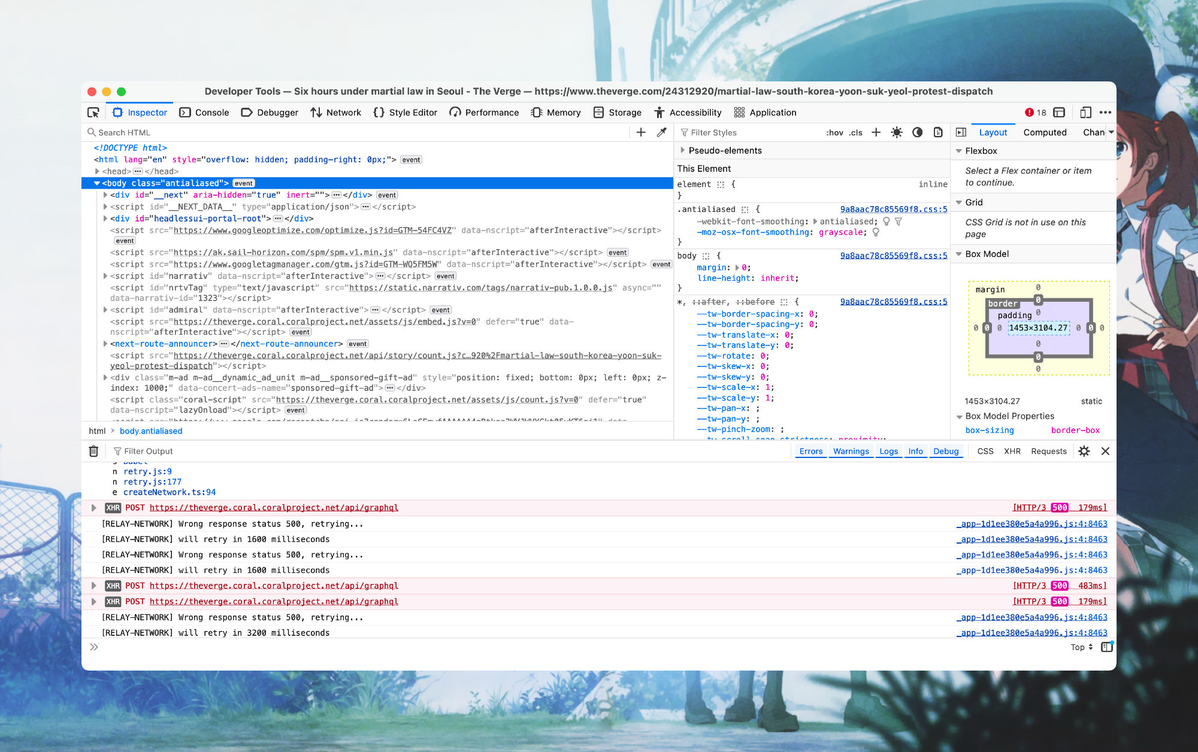
Task: Toggle the Warnings console filter
Action: [x=851, y=451]
